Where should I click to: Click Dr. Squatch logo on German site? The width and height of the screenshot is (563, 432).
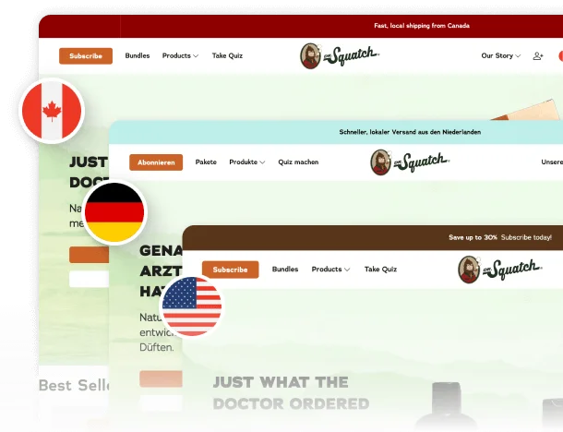(410, 162)
